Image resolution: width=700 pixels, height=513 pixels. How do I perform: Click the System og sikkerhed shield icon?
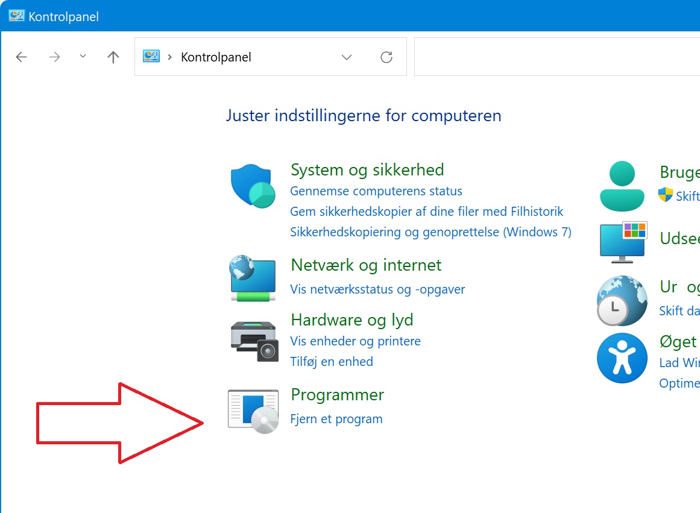tap(253, 186)
